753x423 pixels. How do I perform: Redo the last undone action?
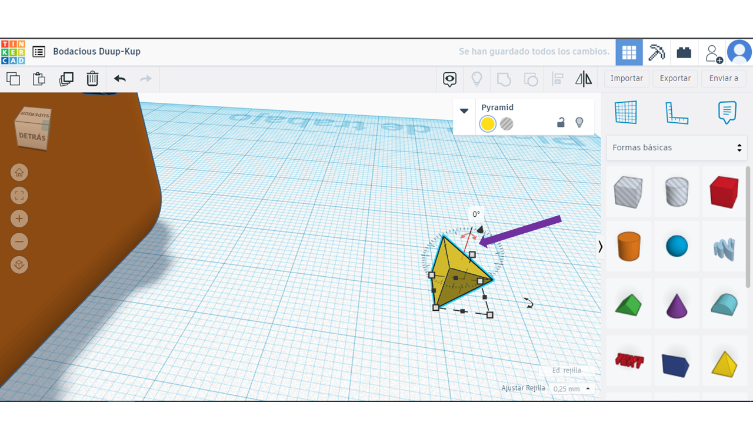(x=146, y=79)
